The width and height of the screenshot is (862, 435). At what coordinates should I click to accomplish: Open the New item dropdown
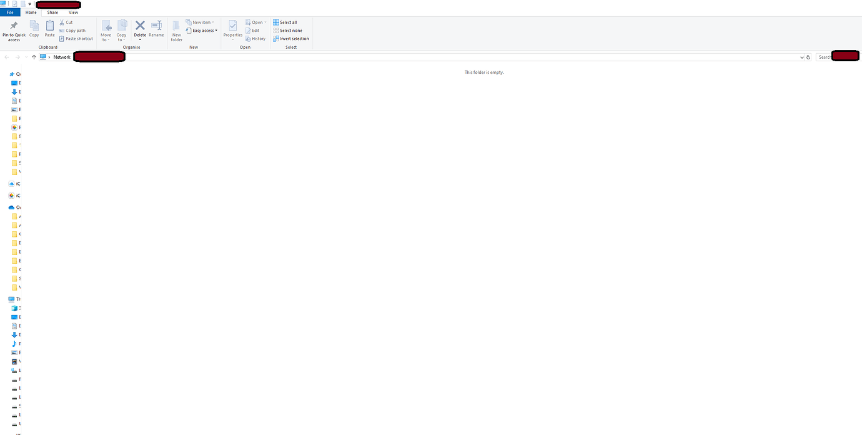[x=200, y=22]
